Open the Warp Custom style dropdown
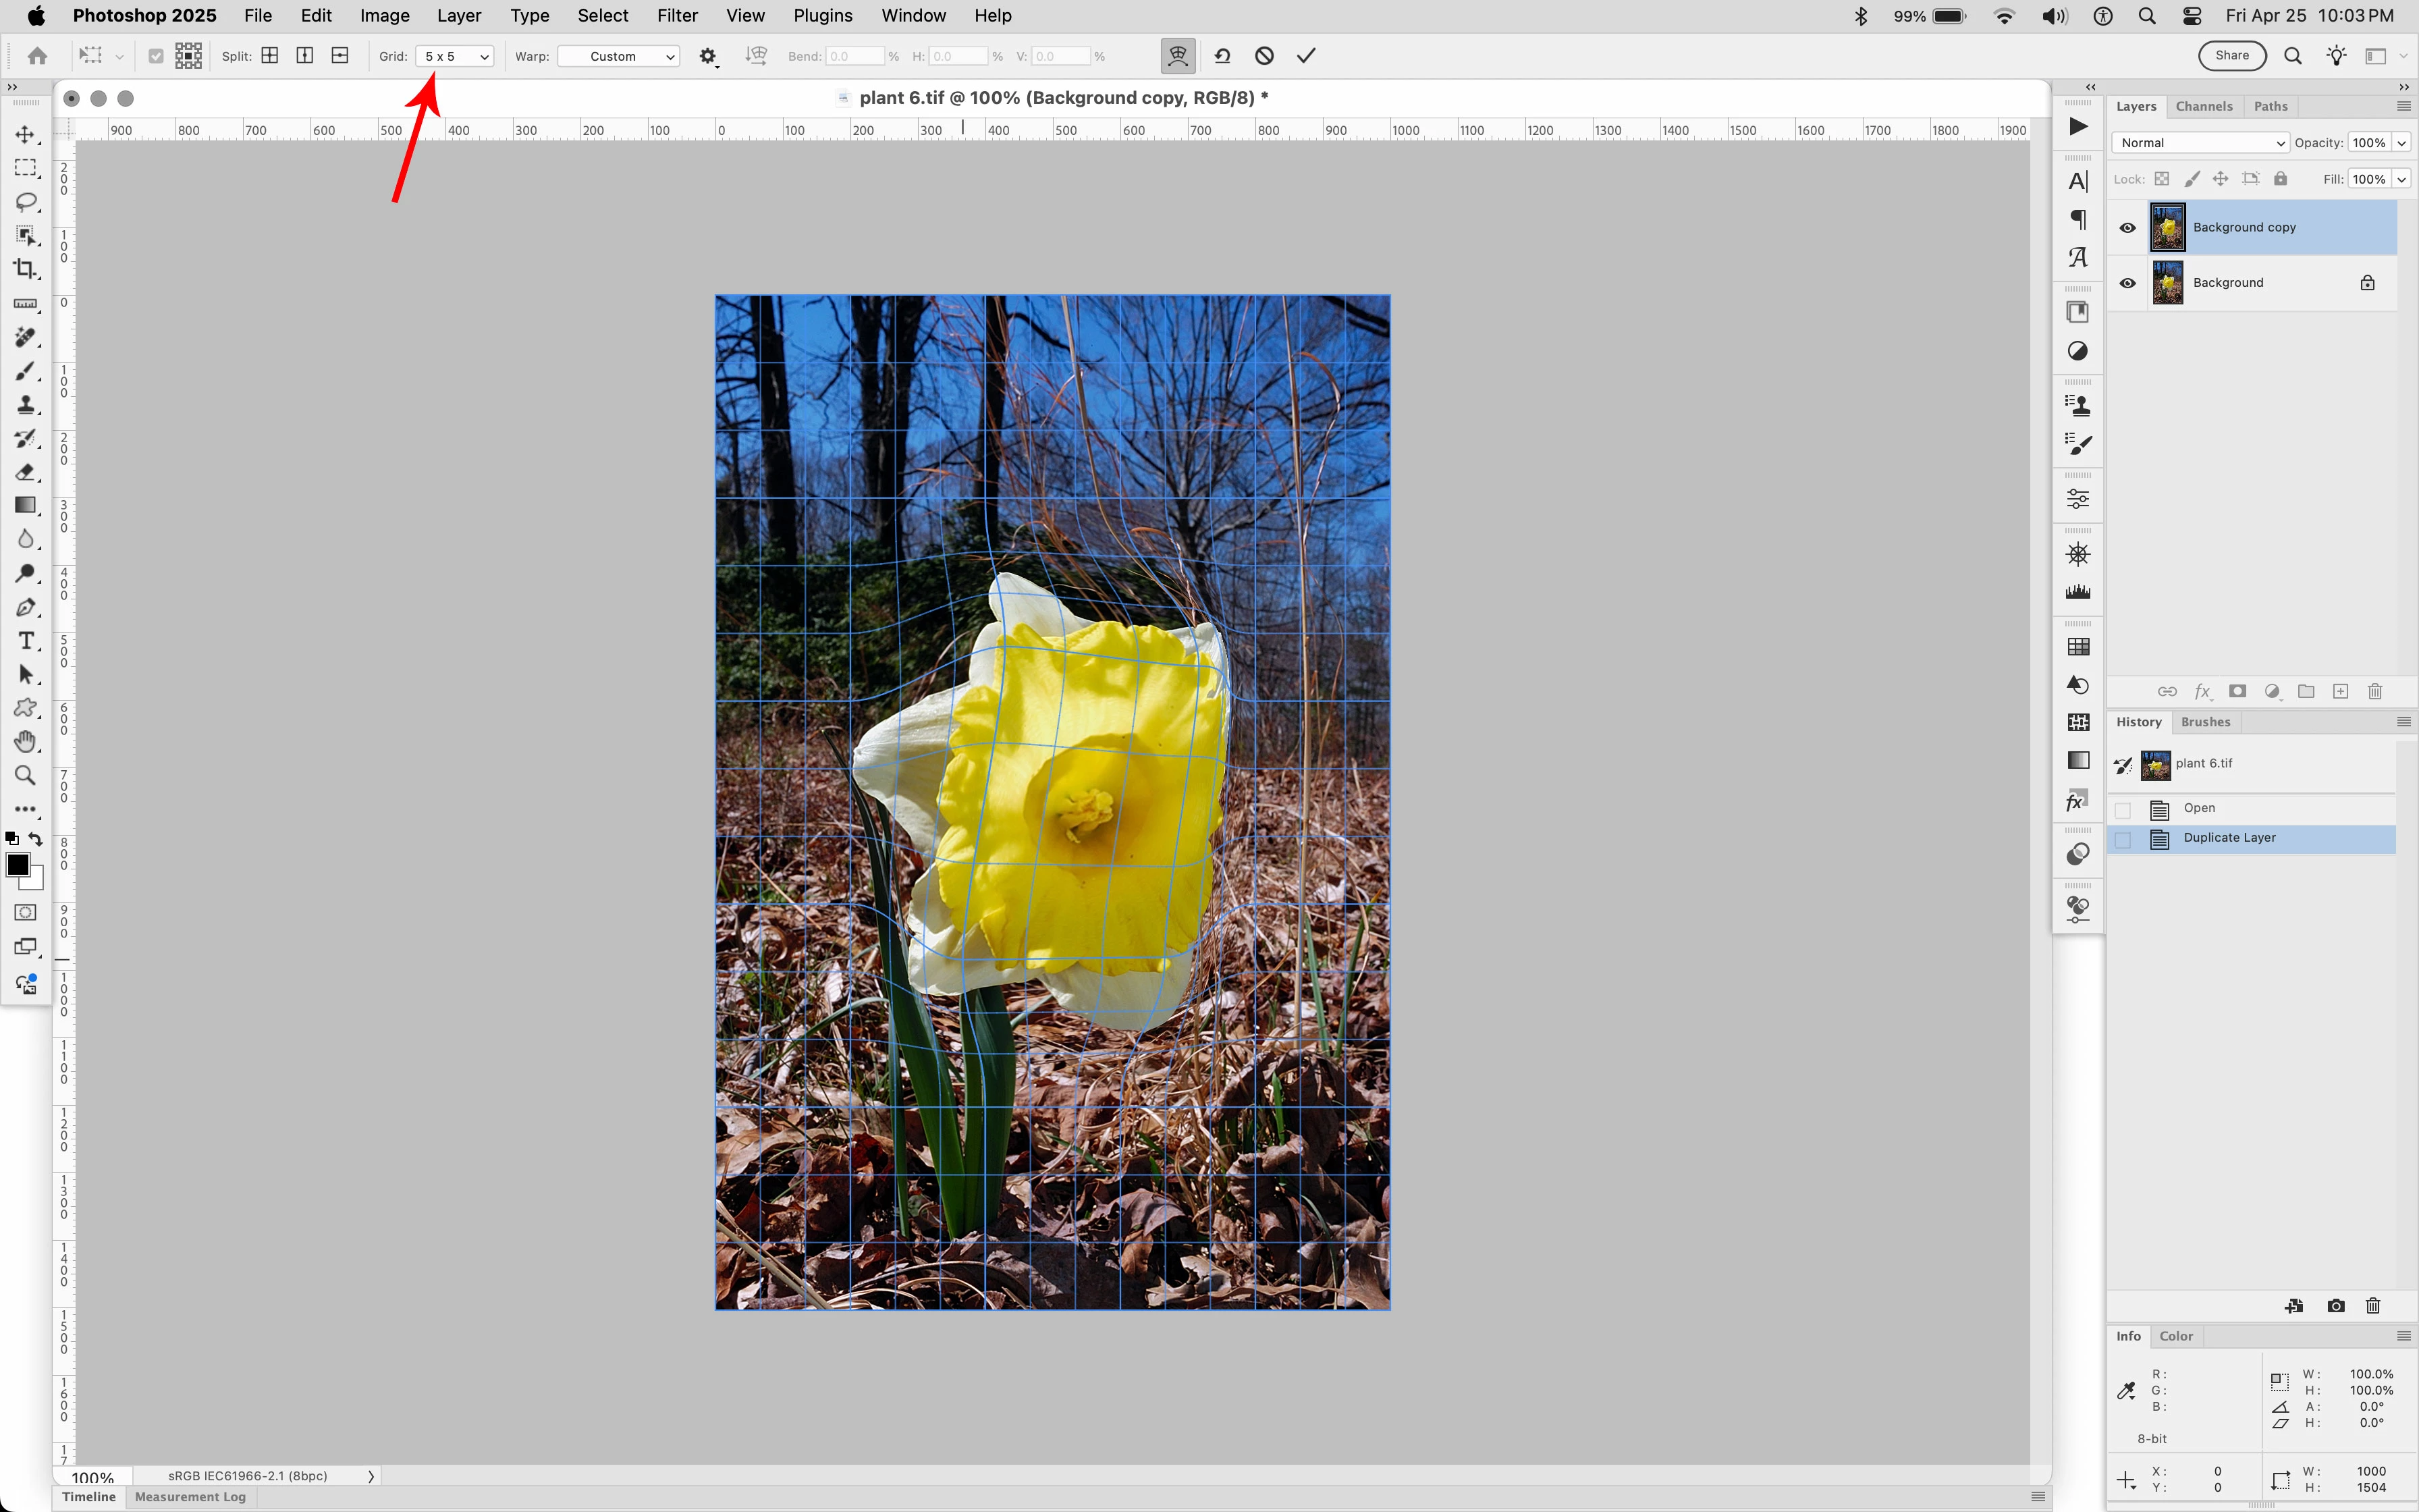 click(x=618, y=56)
